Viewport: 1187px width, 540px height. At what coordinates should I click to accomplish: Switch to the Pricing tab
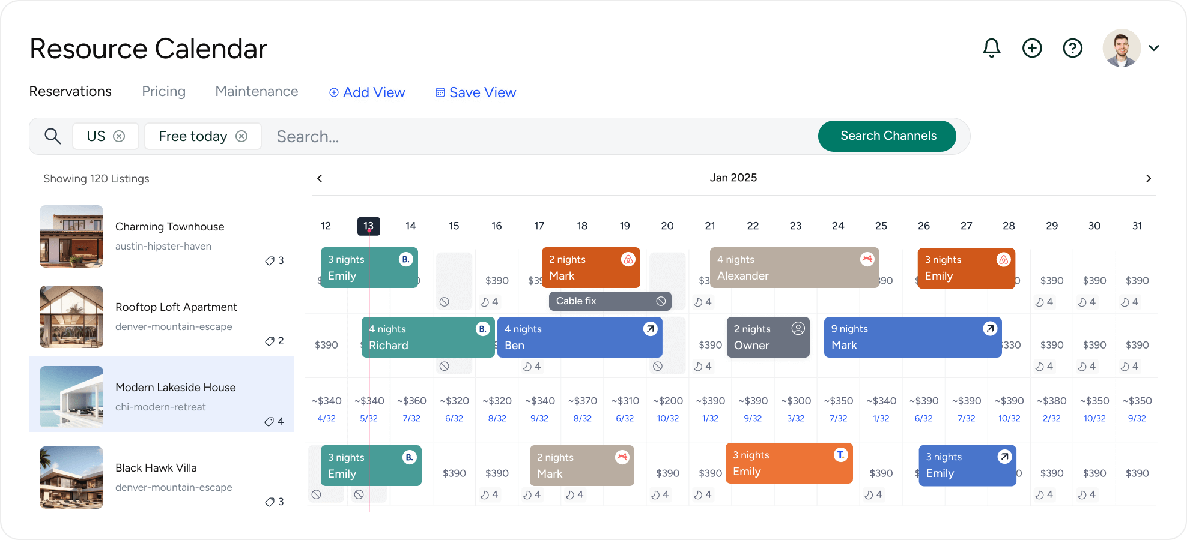(x=163, y=91)
